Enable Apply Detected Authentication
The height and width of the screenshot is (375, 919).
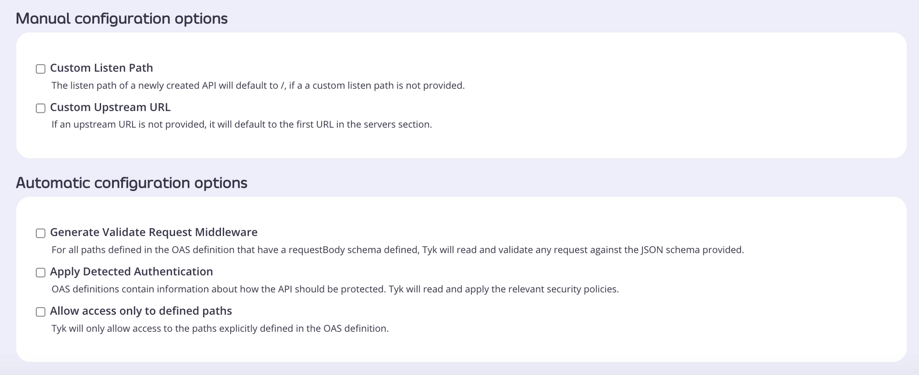click(x=41, y=272)
